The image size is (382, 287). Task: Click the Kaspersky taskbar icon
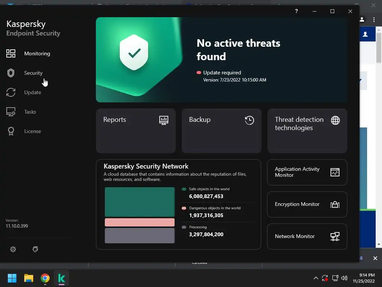click(x=62, y=278)
